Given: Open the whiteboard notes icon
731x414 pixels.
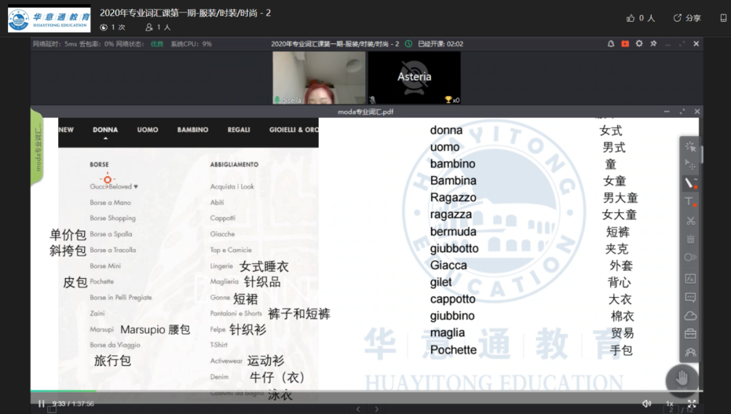Looking at the screenshot, I should tap(690, 279).
